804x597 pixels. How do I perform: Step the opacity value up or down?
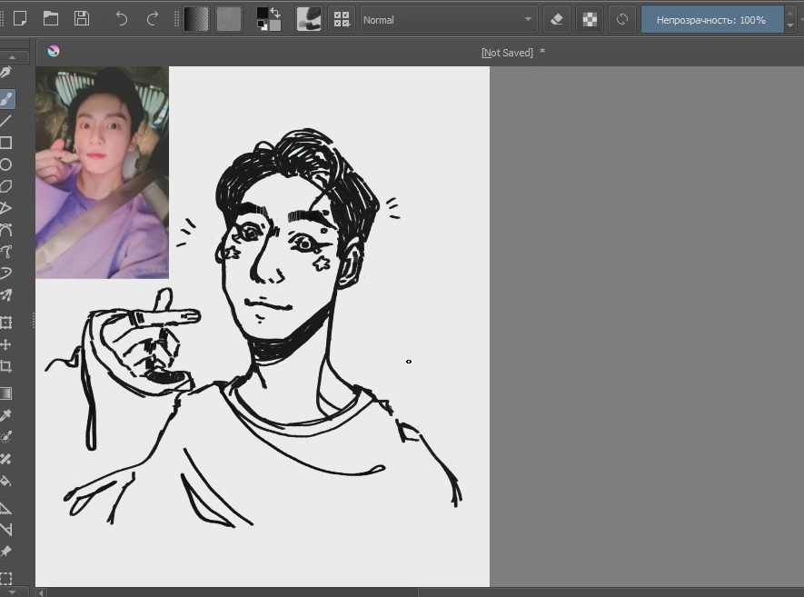[790, 19]
